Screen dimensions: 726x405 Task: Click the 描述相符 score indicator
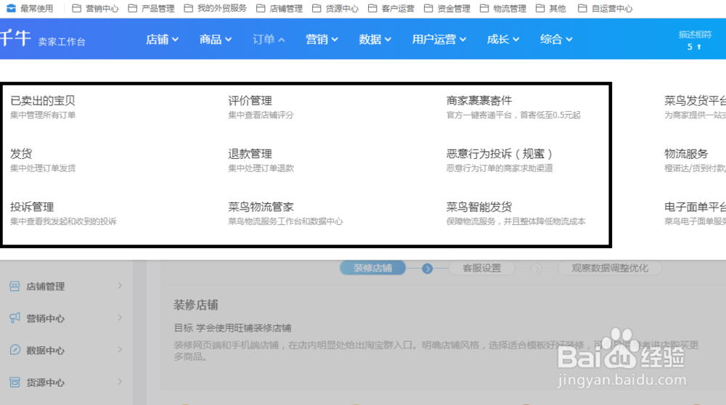[x=695, y=40]
